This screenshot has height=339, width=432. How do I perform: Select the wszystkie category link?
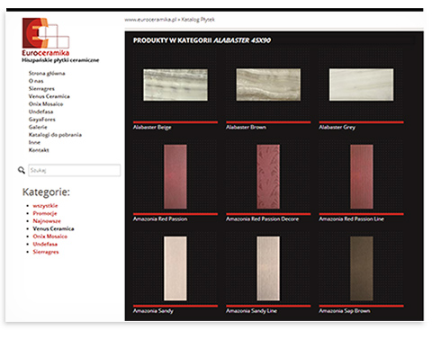(45, 206)
